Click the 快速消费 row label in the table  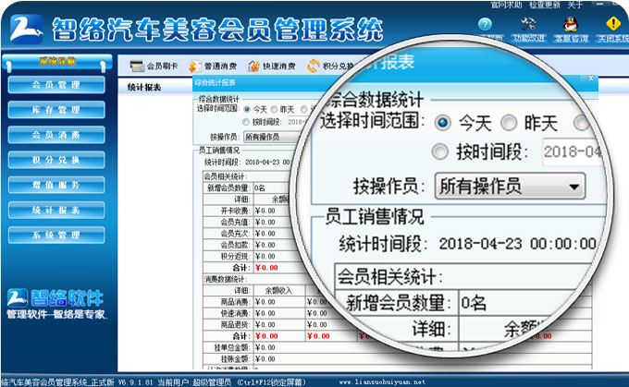(x=235, y=313)
